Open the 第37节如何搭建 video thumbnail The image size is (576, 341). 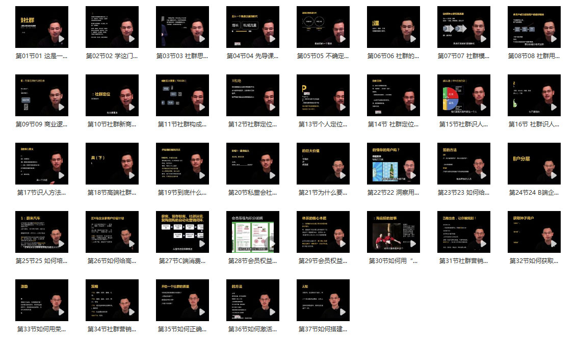(323, 300)
